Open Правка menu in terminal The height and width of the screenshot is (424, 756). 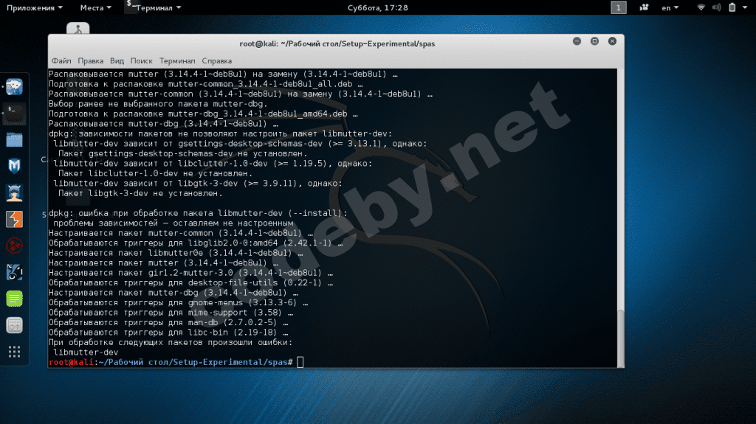[x=90, y=60]
